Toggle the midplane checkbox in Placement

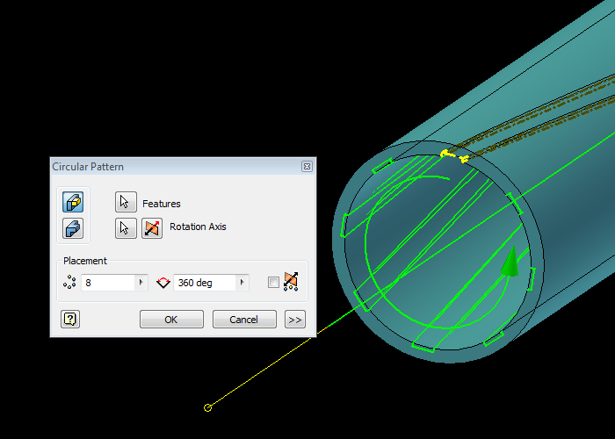pyautogui.click(x=273, y=282)
